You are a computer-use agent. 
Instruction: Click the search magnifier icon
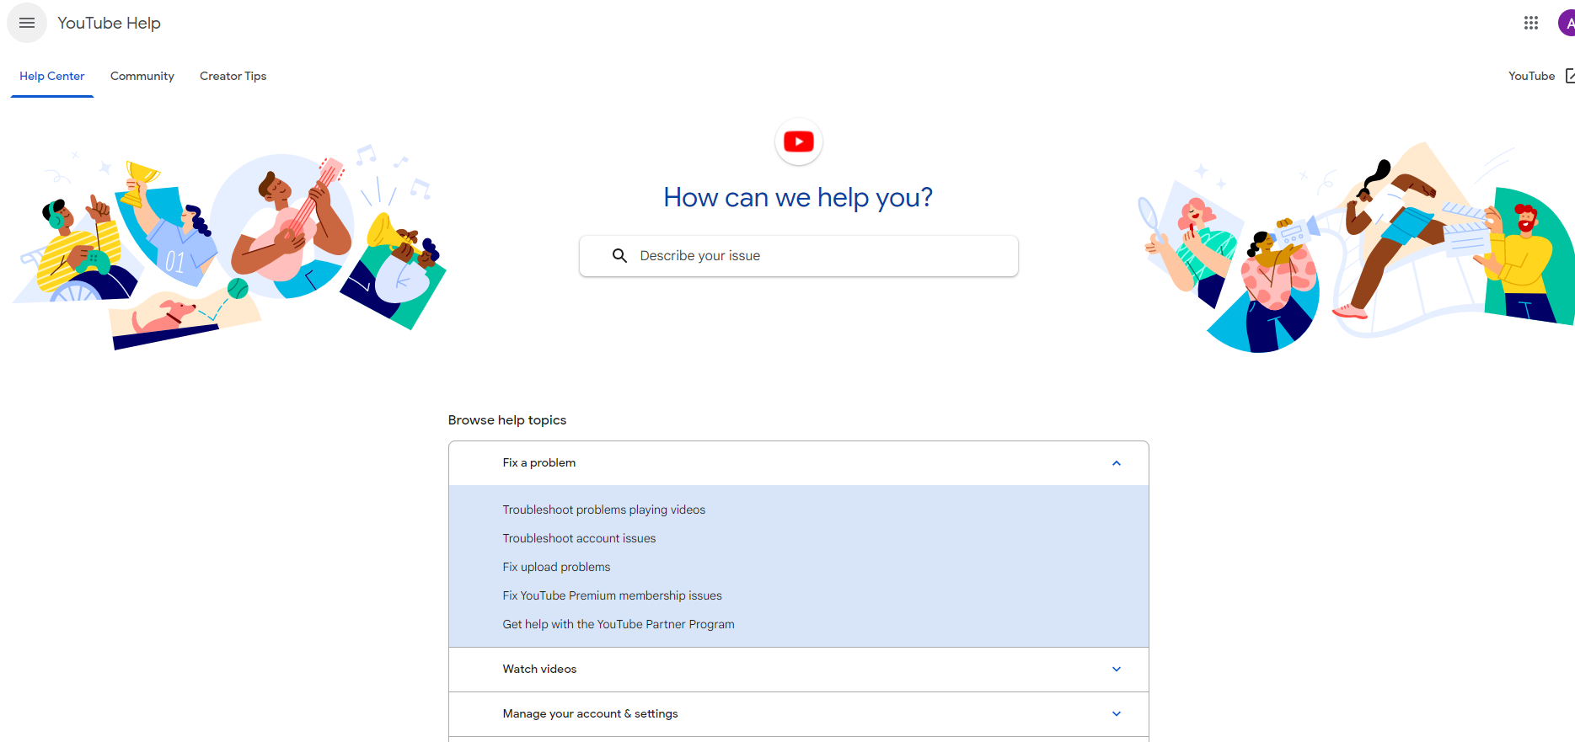point(619,255)
